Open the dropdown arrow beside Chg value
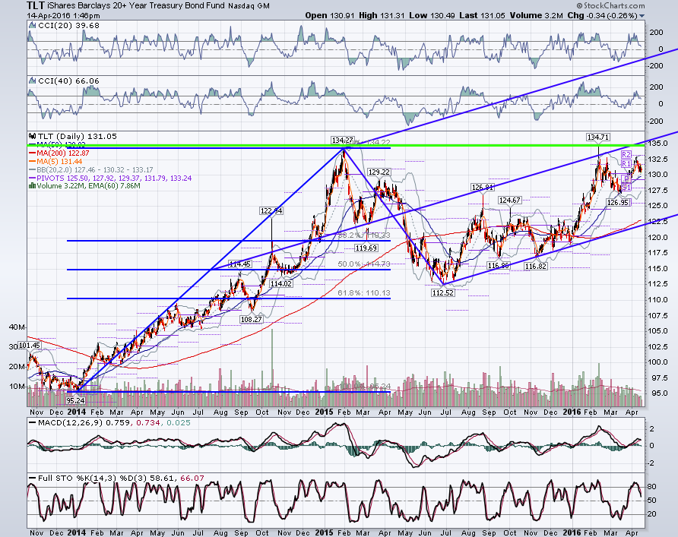The width and height of the screenshot is (678, 537). [642, 16]
